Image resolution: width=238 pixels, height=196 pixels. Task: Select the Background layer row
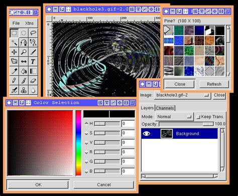click(179, 133)
